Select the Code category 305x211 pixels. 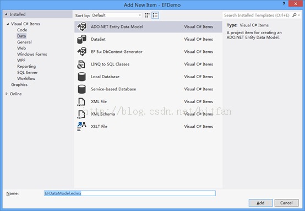22,30
